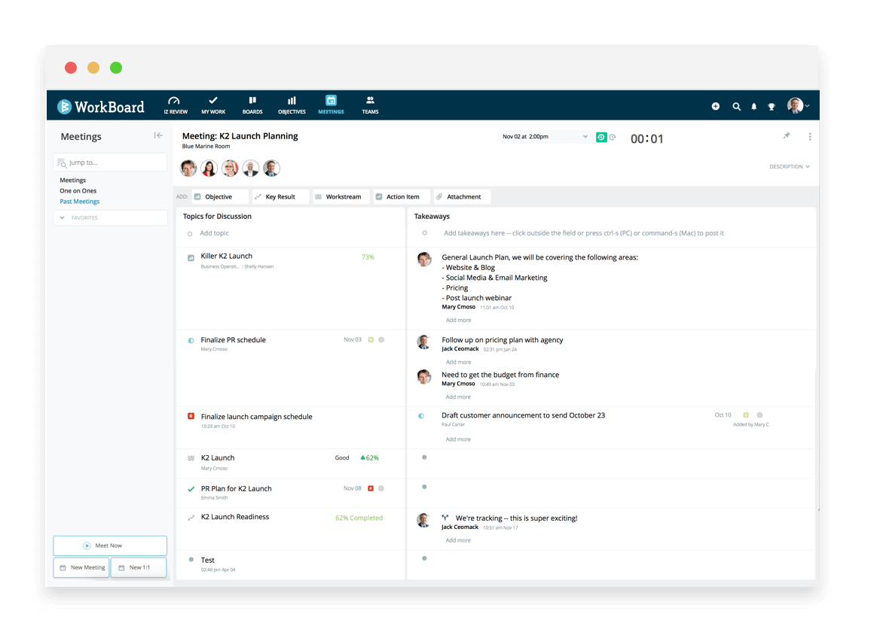Toggle the checkbox on the Killer K2 Launch topic
Image resolution: width=874 pixels, height=632 pixels.
191,257
